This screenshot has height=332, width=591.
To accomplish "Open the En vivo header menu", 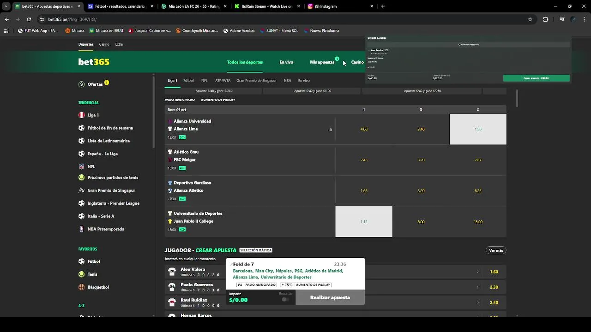I will coord(286,62).
